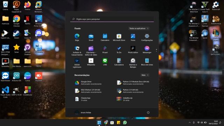Select the Robocraft desktop icon
Viewport: 224px width, 126px height.
pyautogui.click(x=216, y=6)
